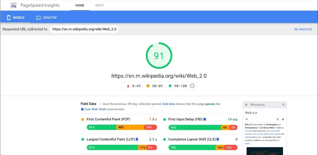This screenshot has height=155, width=318.
Task: Switch to the DESKTOP results tab
Action: [46, 18]
